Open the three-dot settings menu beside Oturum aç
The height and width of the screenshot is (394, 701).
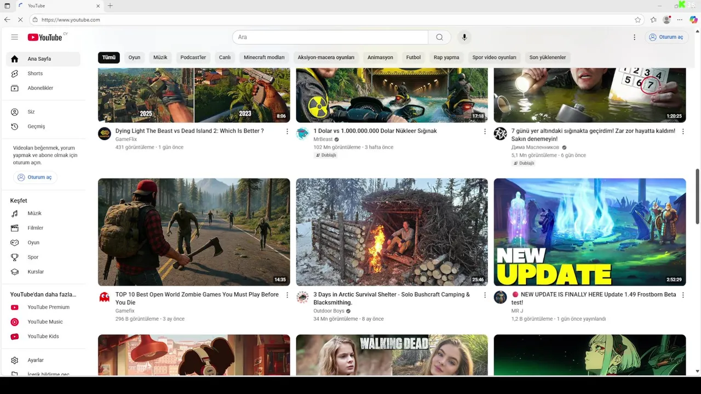[634, 37]
